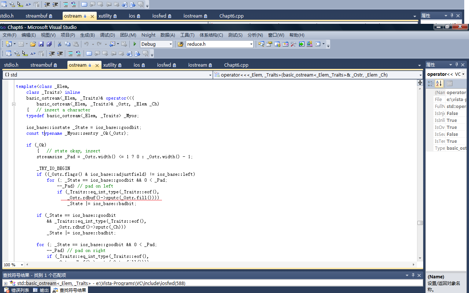The height and width of the screenshot is (293, 469).
Task: Switch to the iosfwd tab
Action: pos(167,65)
